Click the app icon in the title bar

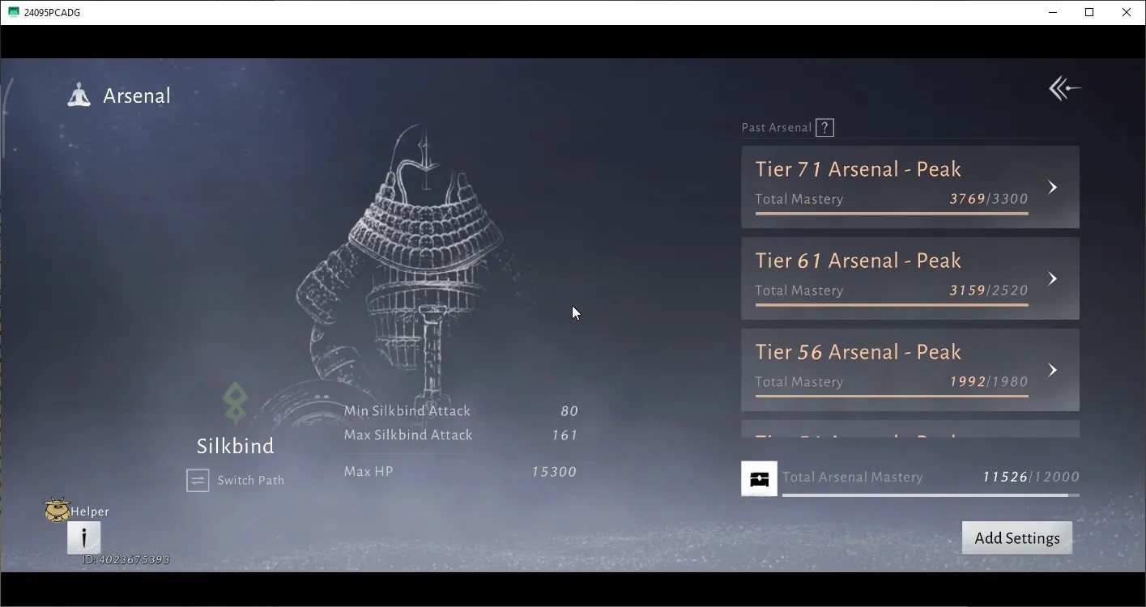click(x=13, y=12)
